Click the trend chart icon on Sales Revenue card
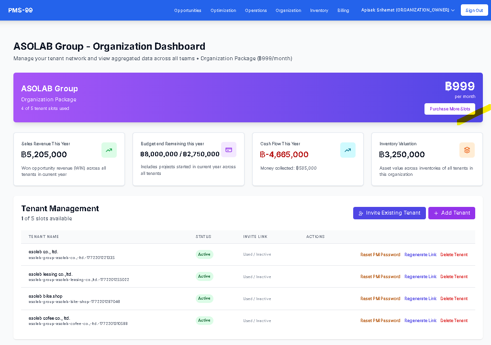491x345 pixels. (x=109, y=150)
